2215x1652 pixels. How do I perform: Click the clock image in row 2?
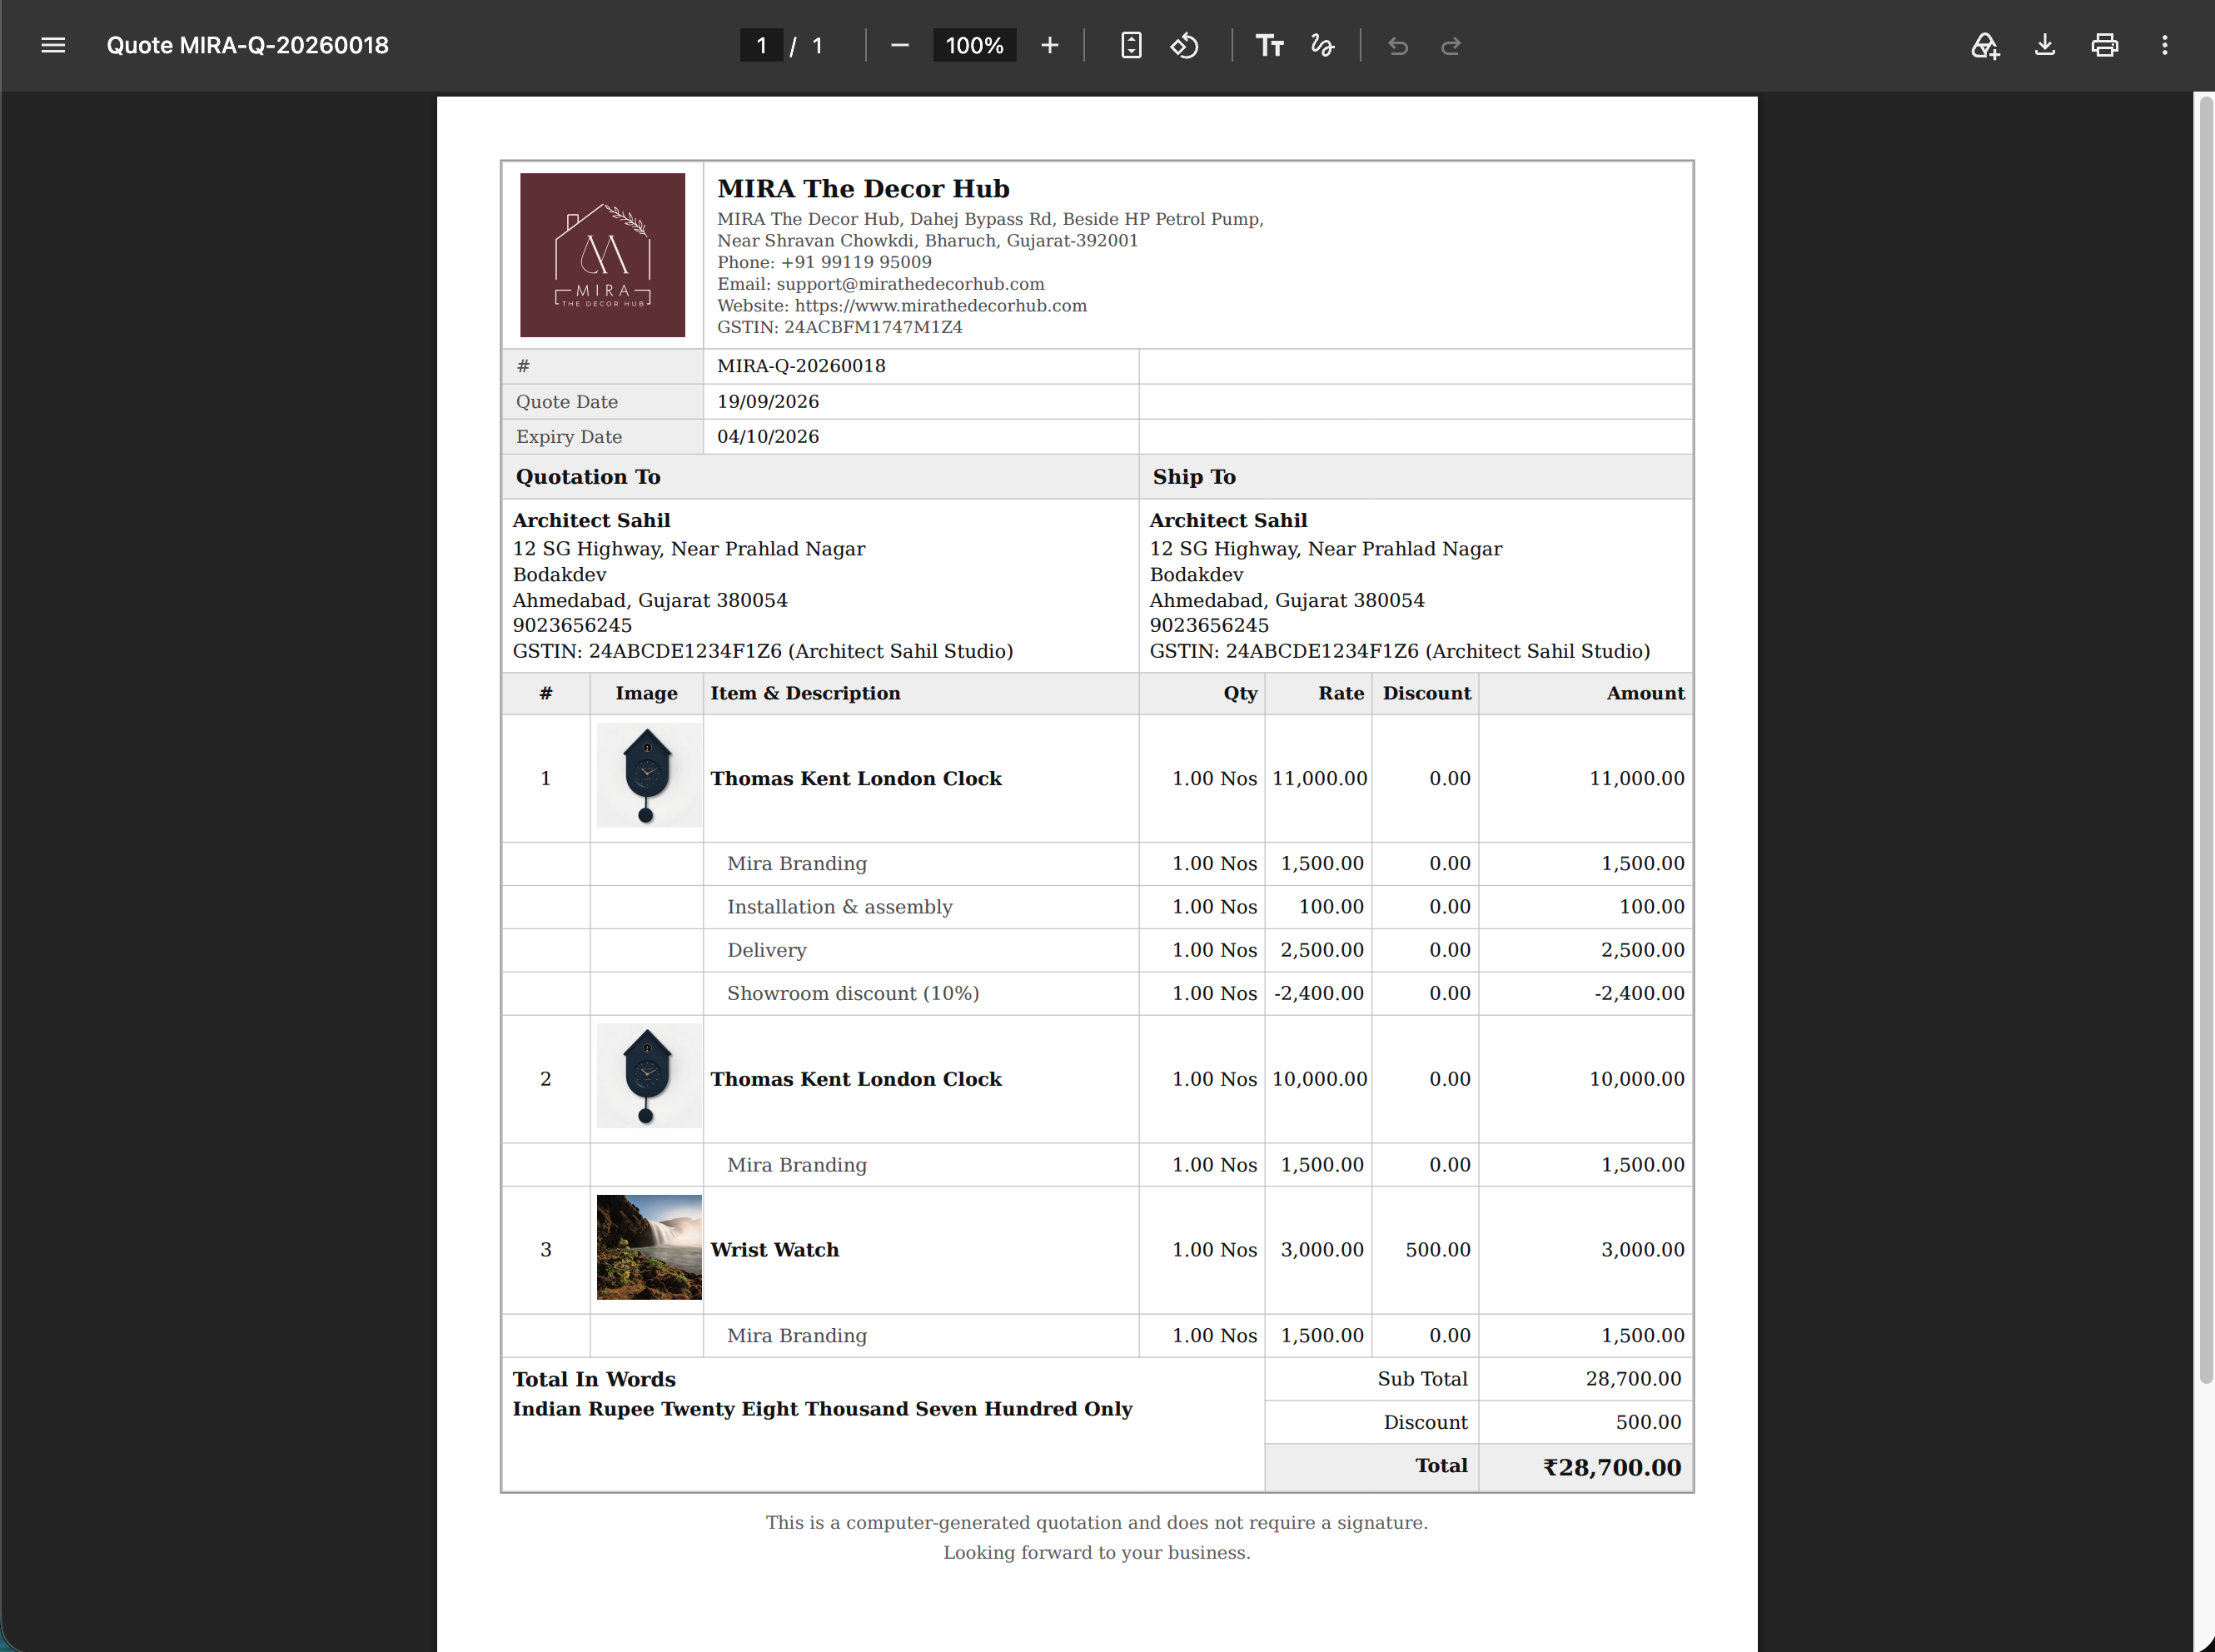coord(649,1076)
